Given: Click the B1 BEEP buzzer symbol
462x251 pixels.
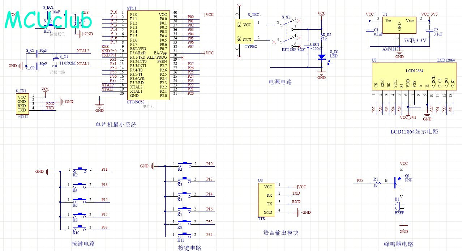Looking at the screenshot, I should pos(398,207).
